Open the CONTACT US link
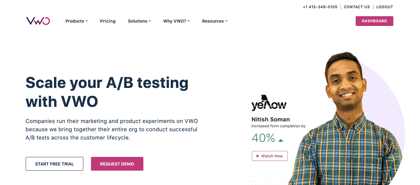This screenshot has height=185, width=420. point(357,7)
